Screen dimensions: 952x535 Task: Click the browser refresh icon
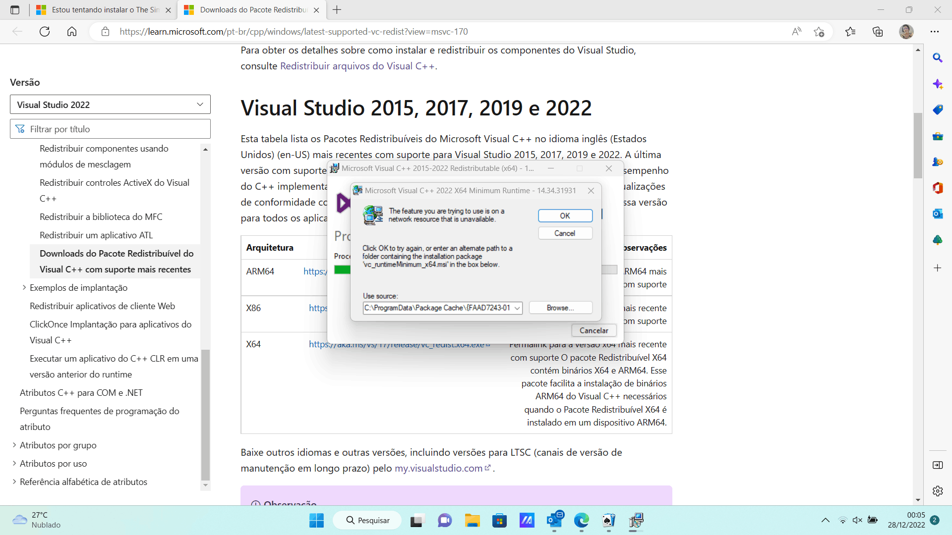click(x=45, y=32)
